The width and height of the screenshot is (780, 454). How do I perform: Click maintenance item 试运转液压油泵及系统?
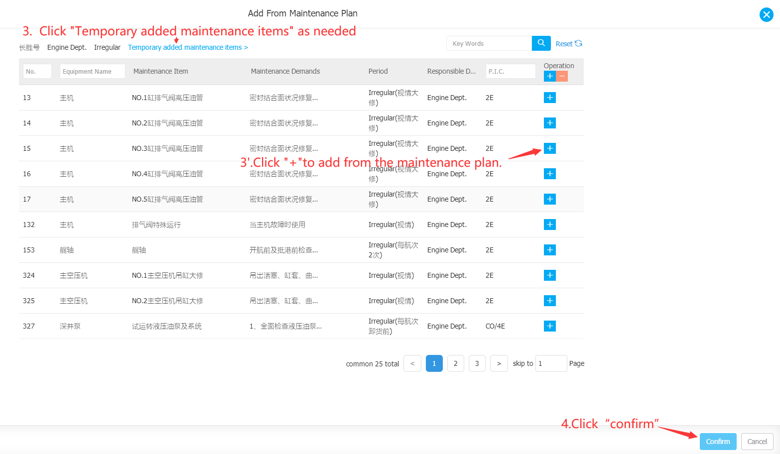click(167, 326)
